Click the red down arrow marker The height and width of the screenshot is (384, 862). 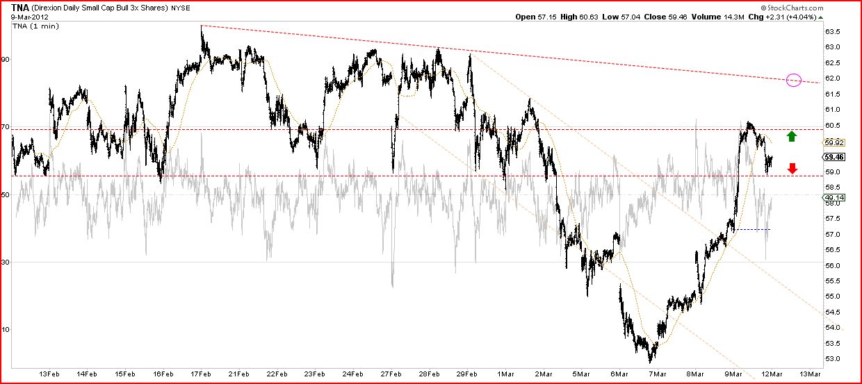[792, 167]
